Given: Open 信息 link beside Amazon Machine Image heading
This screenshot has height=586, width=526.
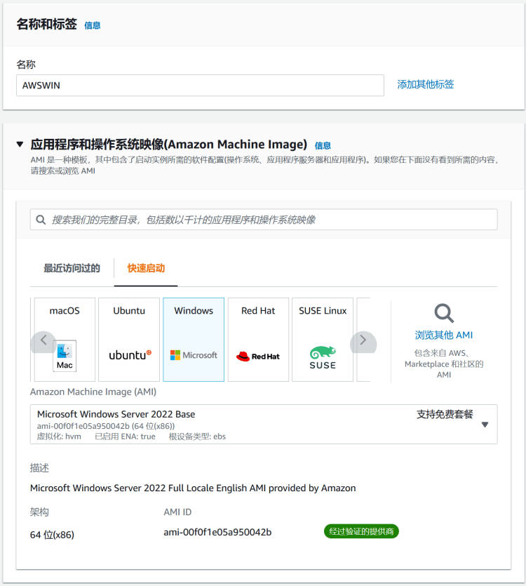Looking at the screenshot, I should [323, 146].
